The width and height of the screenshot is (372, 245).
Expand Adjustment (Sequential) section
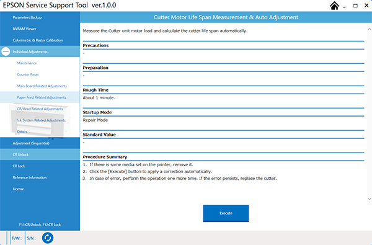pyautogui.click(x=40, y=143)
